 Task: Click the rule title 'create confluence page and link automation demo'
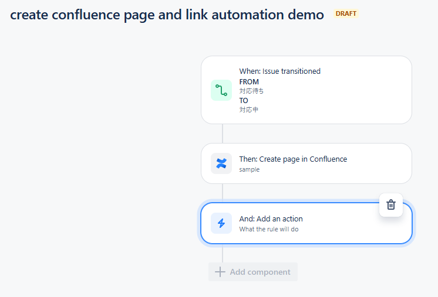[167, 15]
